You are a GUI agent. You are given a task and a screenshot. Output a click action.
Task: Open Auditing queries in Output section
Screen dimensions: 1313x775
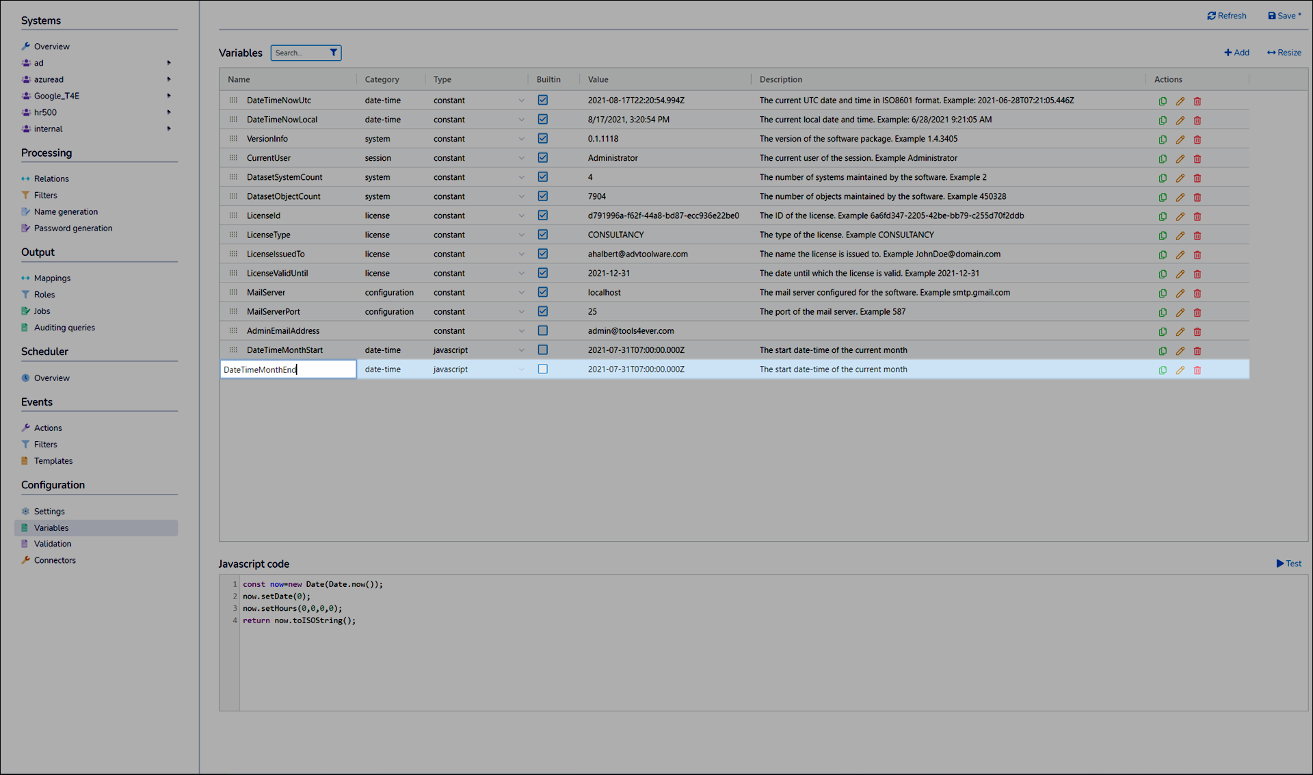64,328
